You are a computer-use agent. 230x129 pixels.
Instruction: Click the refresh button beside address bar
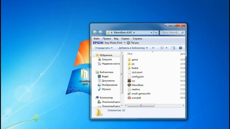[x=156, y=33]
